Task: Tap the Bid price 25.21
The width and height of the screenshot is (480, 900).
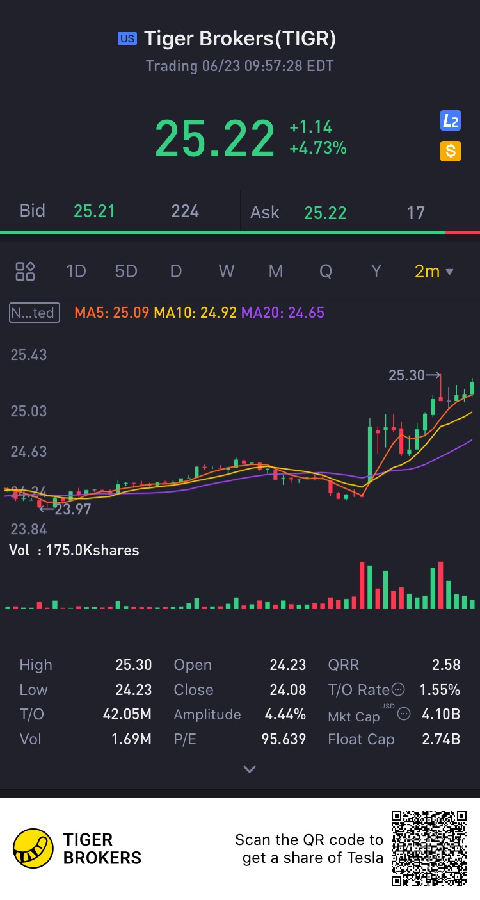Action: point(94,211)
